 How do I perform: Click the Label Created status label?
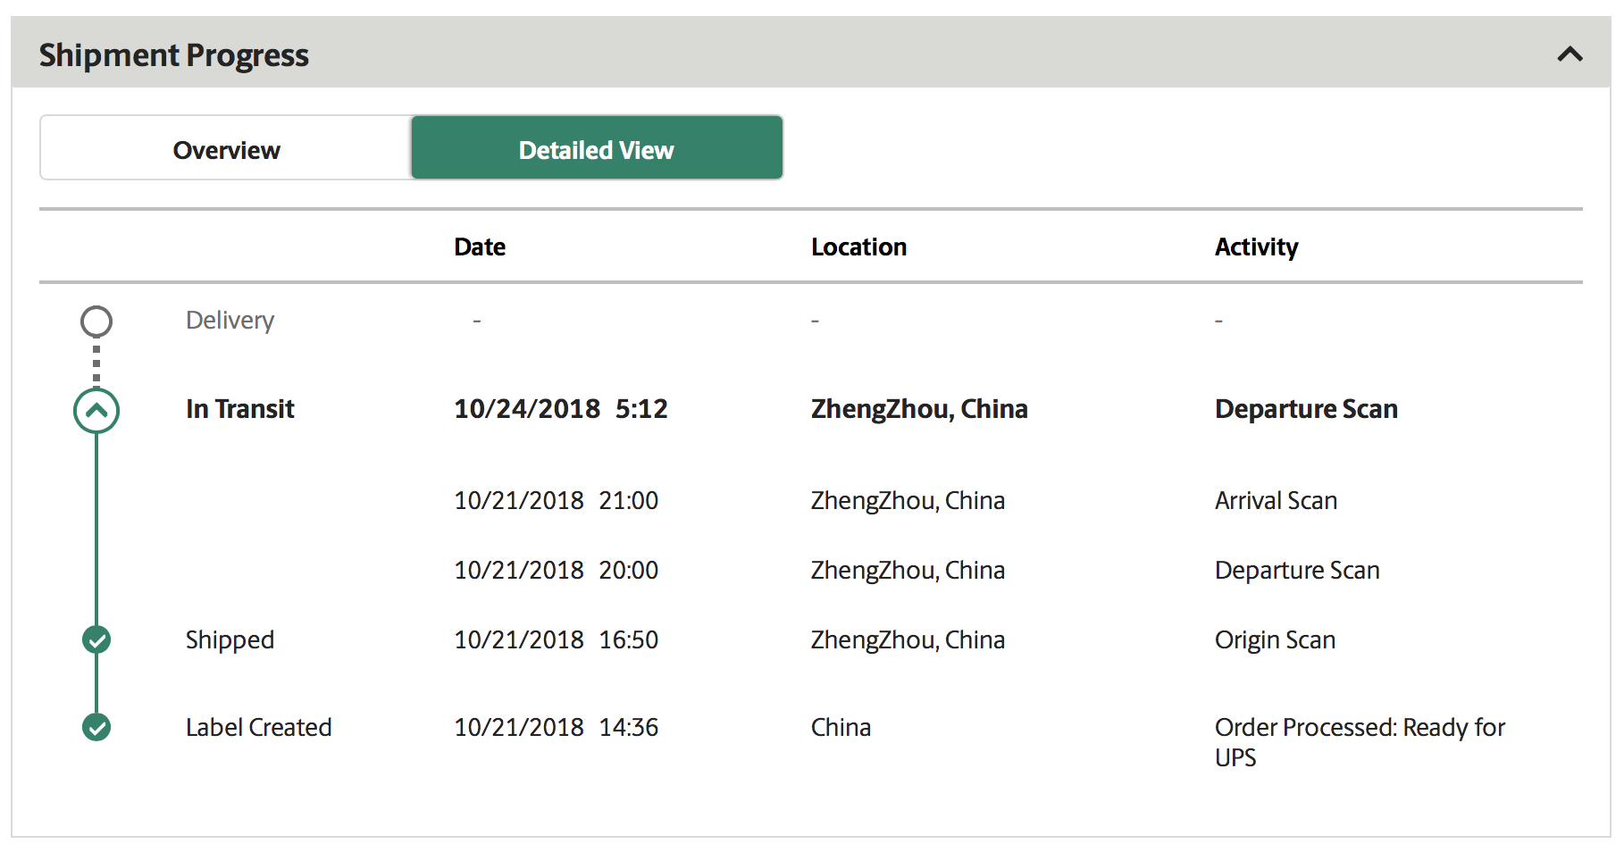pyautogui.click(x=258, y=727)
